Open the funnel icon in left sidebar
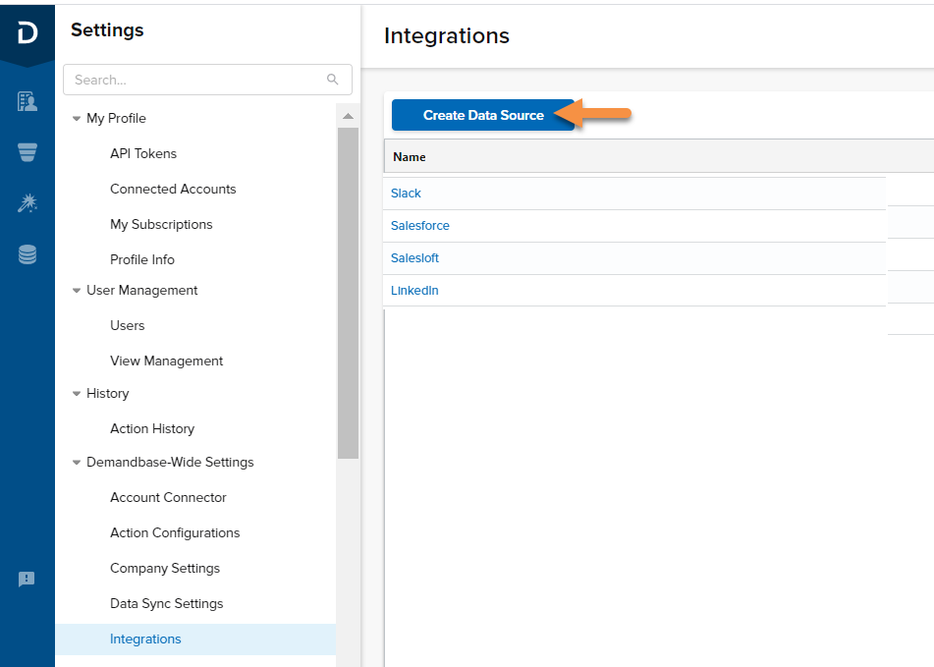The width and height of the screenshot is (934, 667). [27, 152]
